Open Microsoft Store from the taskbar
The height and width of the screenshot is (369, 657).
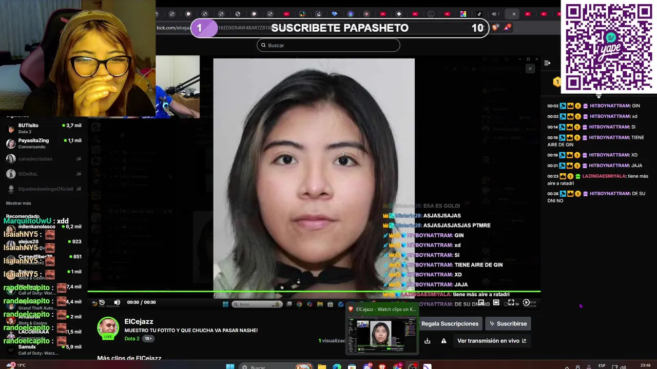click(352, 367)
